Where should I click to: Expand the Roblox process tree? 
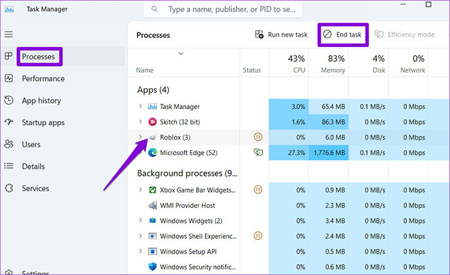[140, 137]
